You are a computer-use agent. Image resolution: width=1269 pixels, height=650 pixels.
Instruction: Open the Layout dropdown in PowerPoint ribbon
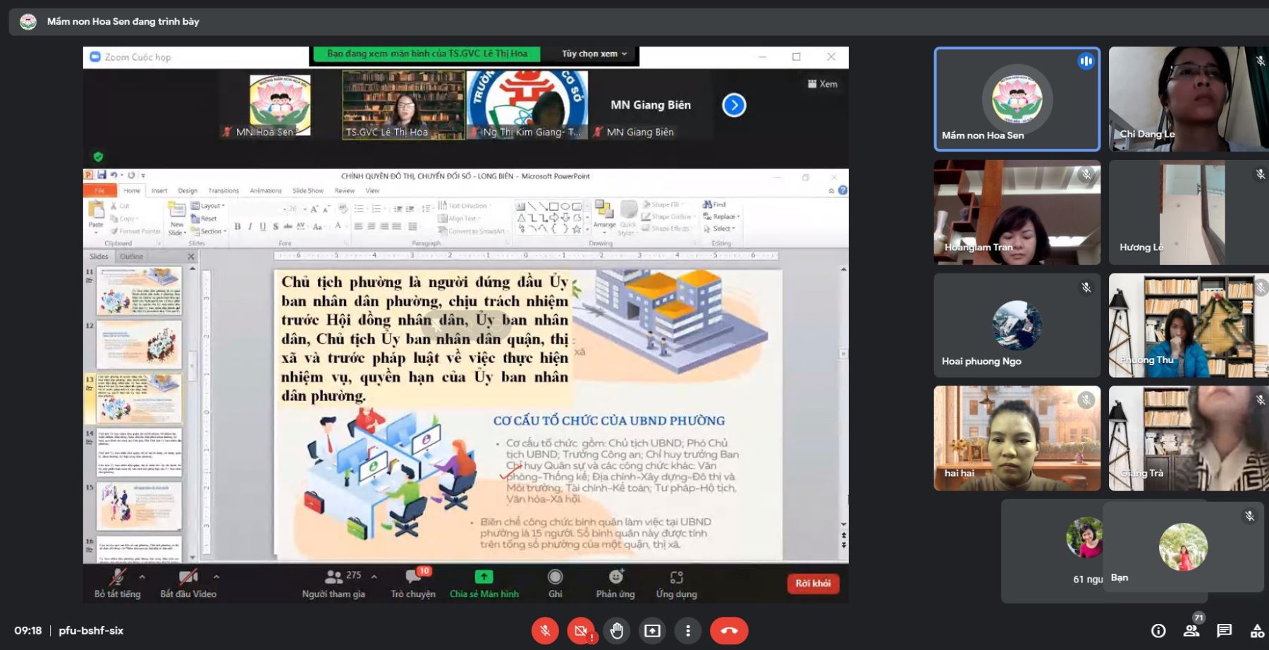click(209, 206)
